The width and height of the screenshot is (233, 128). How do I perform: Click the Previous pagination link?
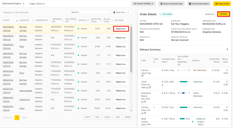pyautogui.click(x=7, y=117)
